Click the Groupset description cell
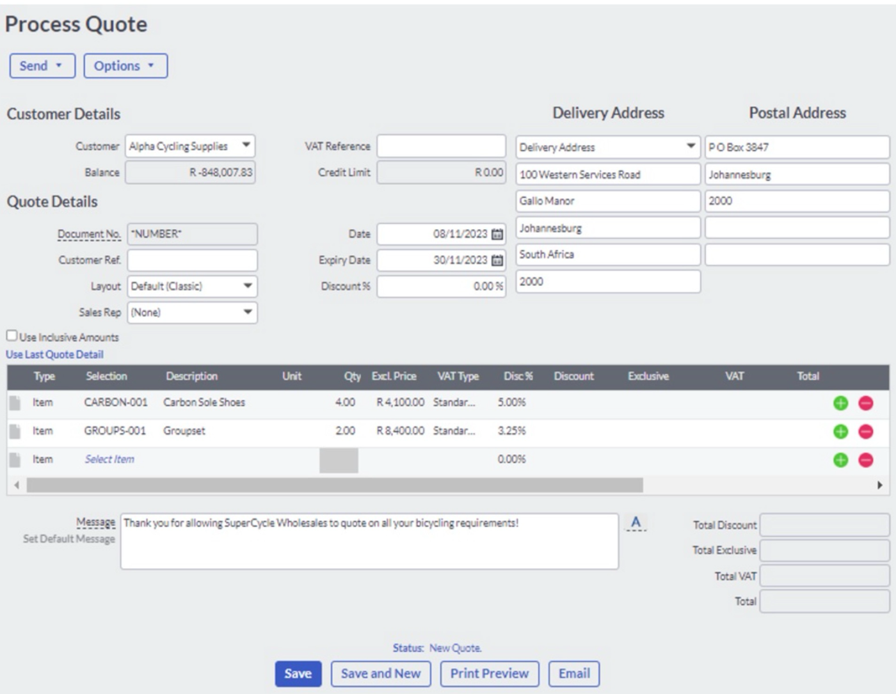 point(184,430)
